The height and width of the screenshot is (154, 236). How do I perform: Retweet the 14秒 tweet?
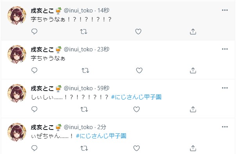84,31
